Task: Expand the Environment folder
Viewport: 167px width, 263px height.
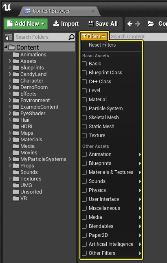Action: coord(10,100)
